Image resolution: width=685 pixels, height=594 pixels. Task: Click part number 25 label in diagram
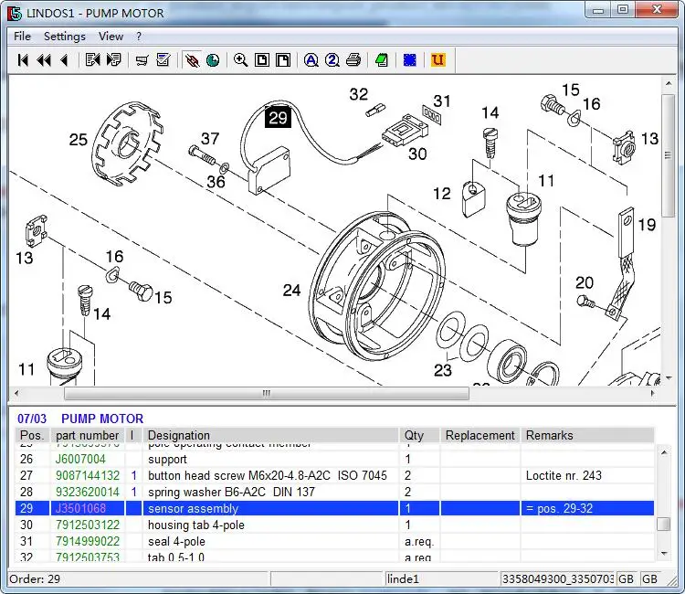[x=79, y=140]
